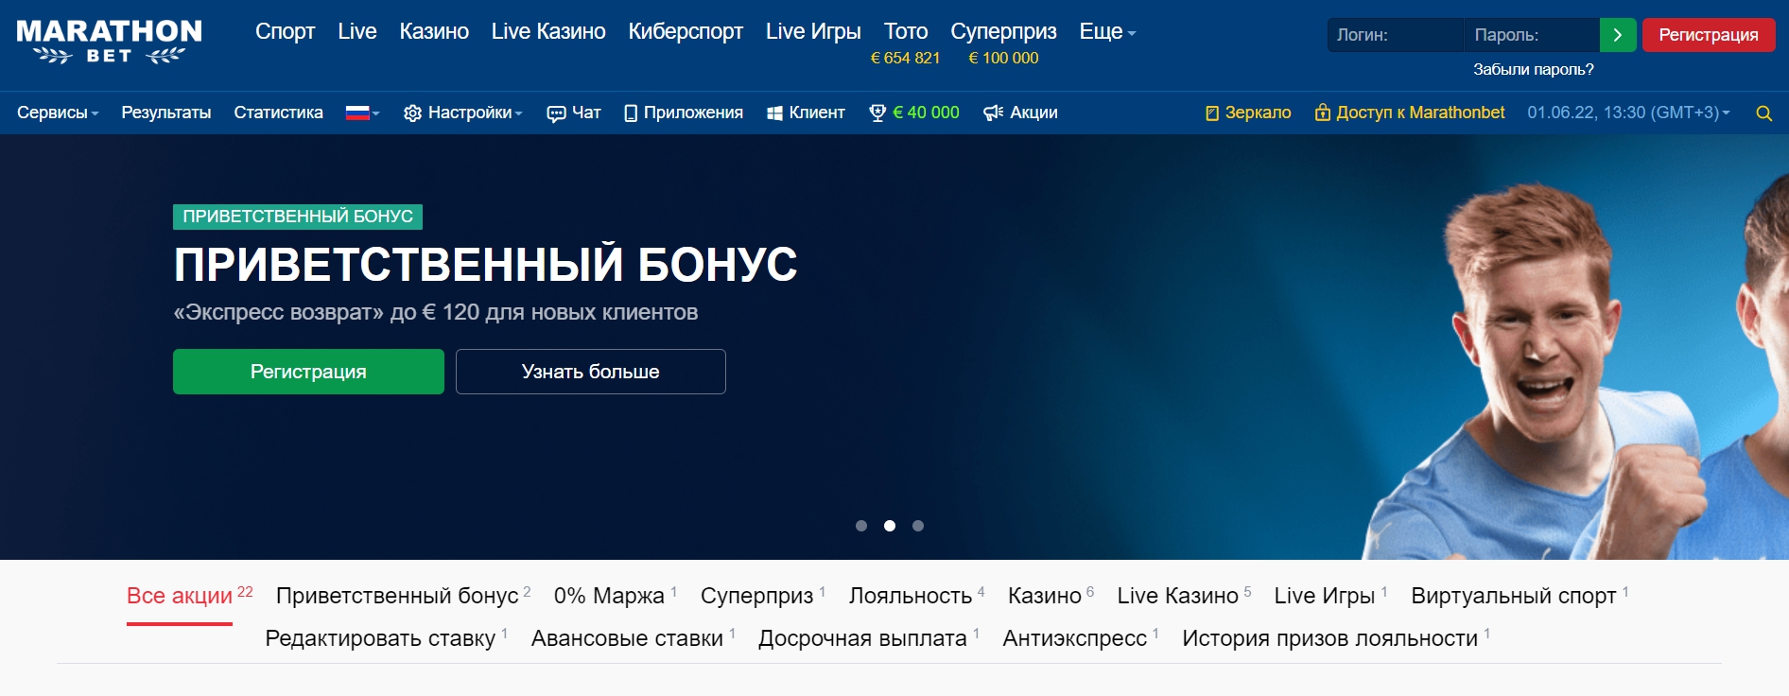Show first banner slide dot
This screenshot has width=1789, height=696.
click(861, 526)
